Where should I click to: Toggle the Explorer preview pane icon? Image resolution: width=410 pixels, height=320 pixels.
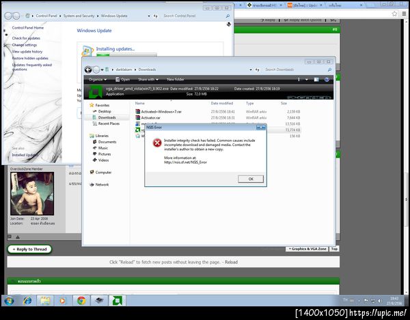(x=316, y=79)
